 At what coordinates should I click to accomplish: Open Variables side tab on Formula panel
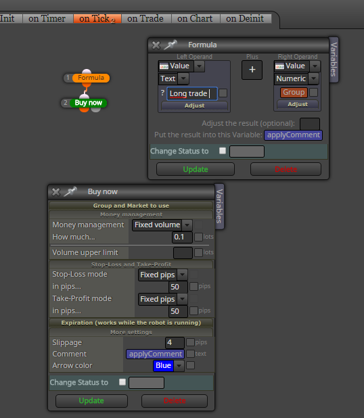(334, 60)
